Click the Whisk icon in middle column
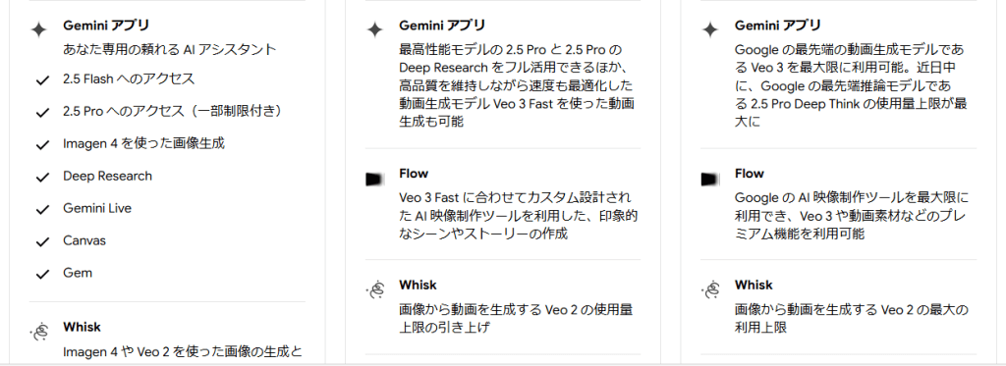Viewport: 1006px width, 366px height. click(374, 289)
